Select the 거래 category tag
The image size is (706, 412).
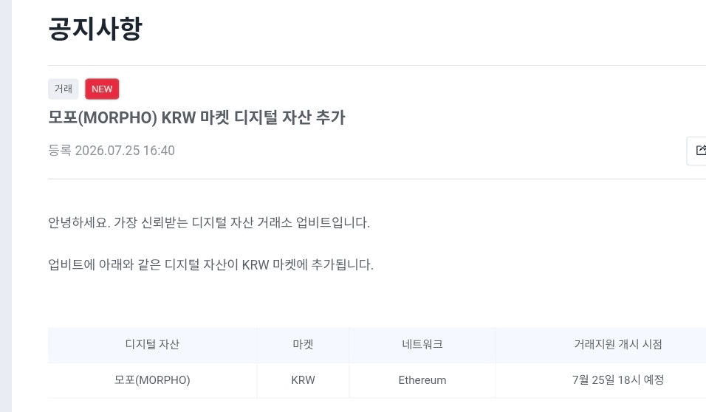click(x=63, y=89)
